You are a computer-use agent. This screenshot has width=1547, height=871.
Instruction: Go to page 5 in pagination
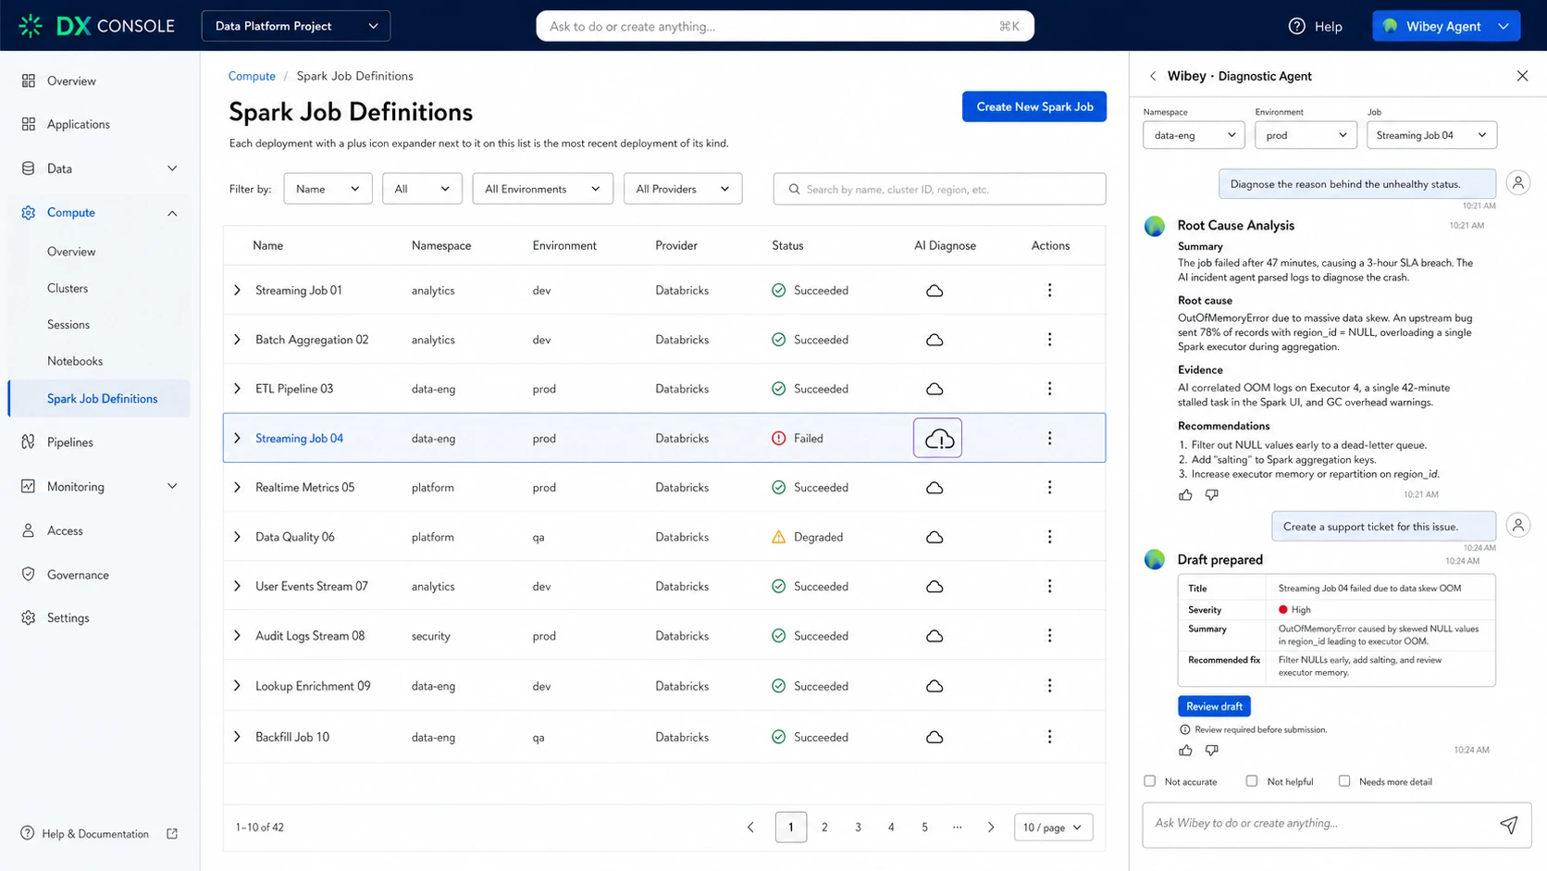click(x=924, y=827)
